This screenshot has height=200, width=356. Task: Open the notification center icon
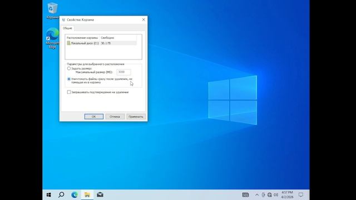pos(301,195)
